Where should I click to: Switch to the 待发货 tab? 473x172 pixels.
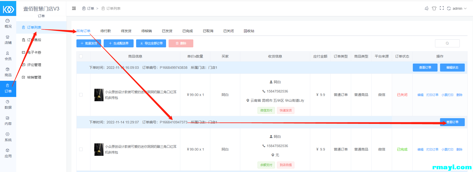[x=126, y=31]
